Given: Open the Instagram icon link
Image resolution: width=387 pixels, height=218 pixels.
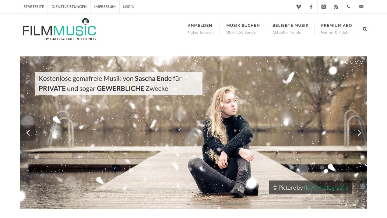Looking at the screenshot, I should pos(324,7).
